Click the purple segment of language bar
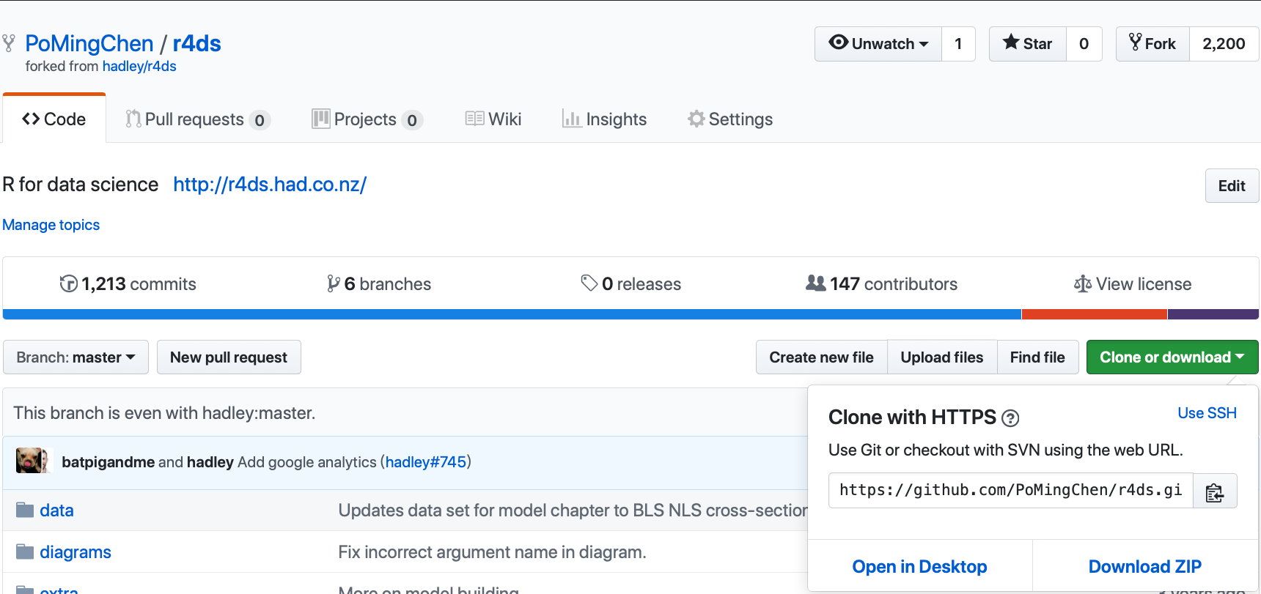1261x594 pixels. click(x=1213, y=314)
